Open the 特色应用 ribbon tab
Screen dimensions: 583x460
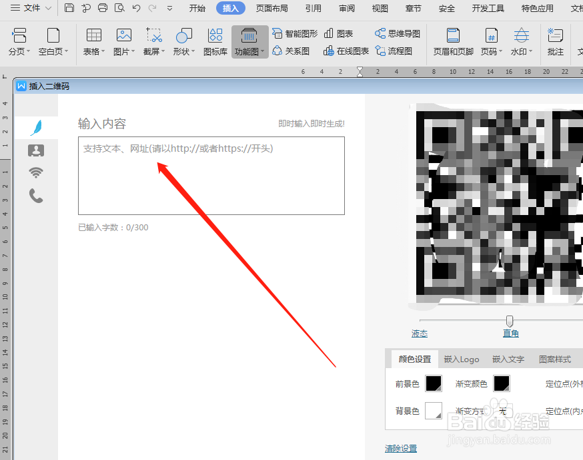537,8
